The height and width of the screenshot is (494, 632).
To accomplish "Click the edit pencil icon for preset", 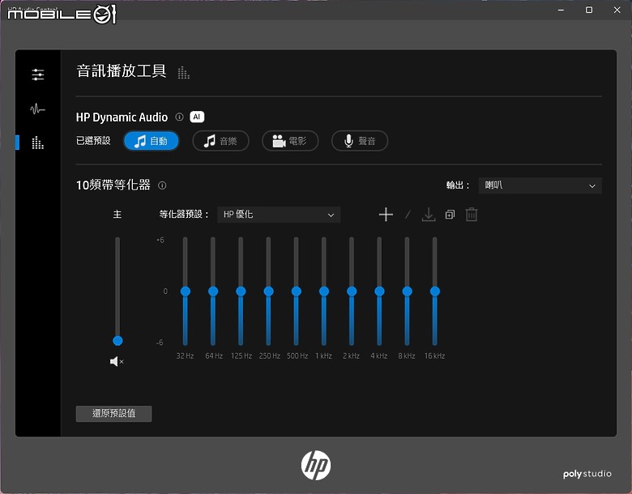I will click(x=408, y=215).
